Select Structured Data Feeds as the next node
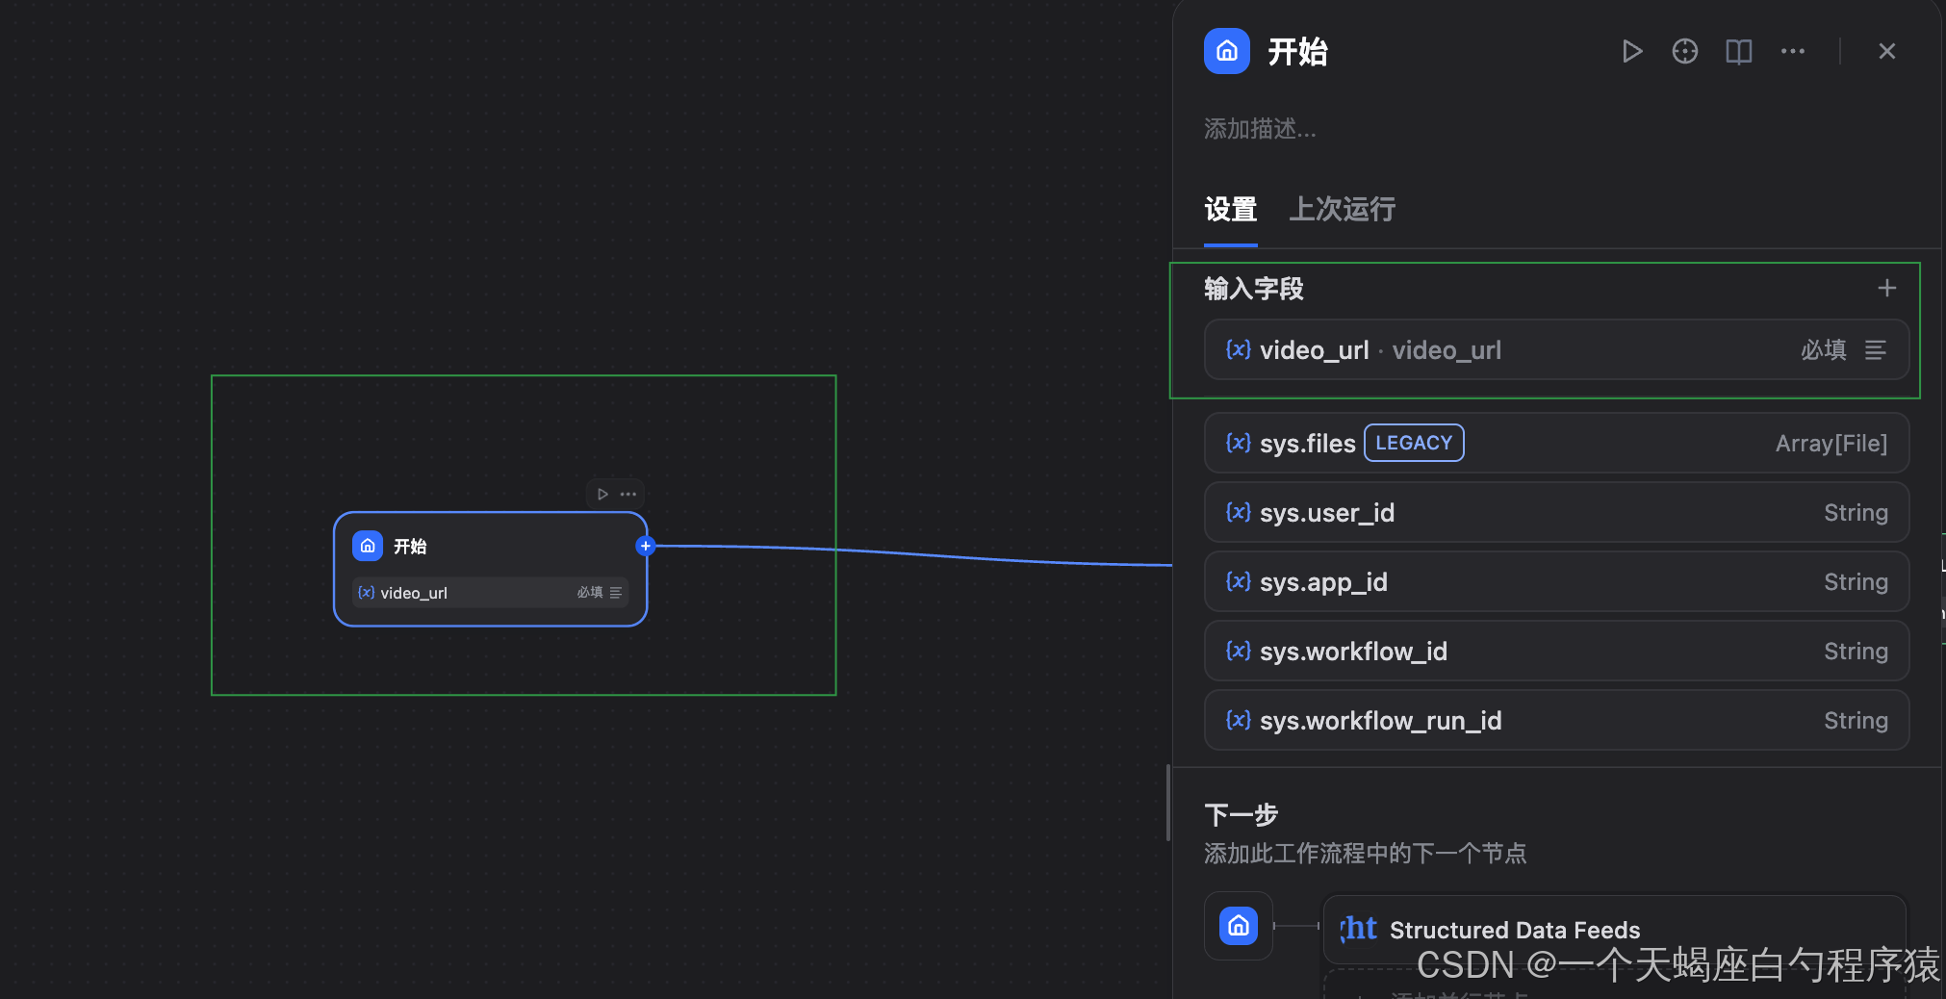1946x999 pixels. tap(1516, 929)
